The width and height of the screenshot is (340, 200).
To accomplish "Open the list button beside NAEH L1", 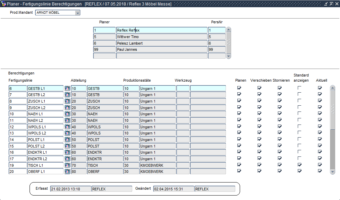I will 67,114.
